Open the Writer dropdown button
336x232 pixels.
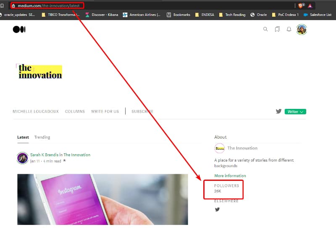295,111
